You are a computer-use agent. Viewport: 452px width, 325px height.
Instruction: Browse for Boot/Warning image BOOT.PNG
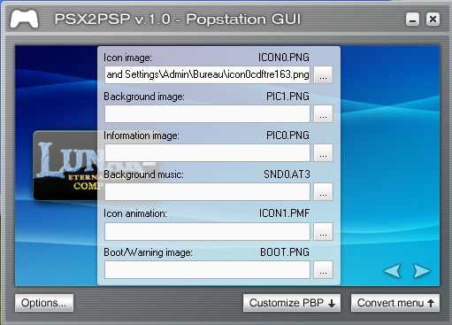(x=323, y=270)
